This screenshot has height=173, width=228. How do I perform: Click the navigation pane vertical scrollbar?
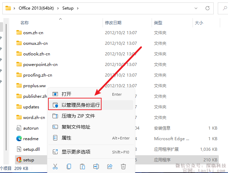pyautogui.click(x=6, y=87)
